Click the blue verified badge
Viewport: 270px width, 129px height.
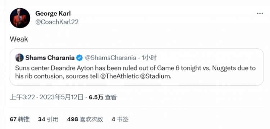[80, 58]
